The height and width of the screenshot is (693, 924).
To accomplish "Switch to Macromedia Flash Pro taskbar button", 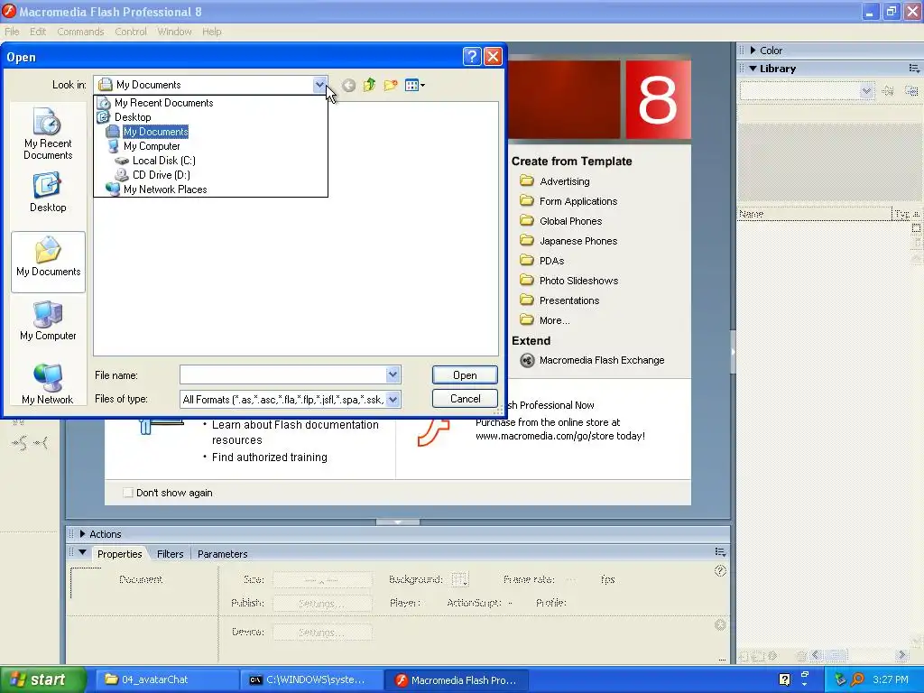I will tap(457, 679).
